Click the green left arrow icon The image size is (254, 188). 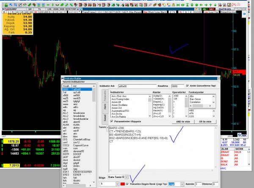[202, 5]
